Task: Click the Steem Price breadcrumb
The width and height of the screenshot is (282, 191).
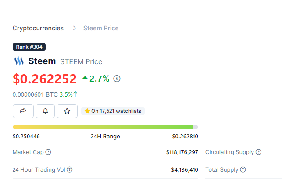Action: [101, 28]
